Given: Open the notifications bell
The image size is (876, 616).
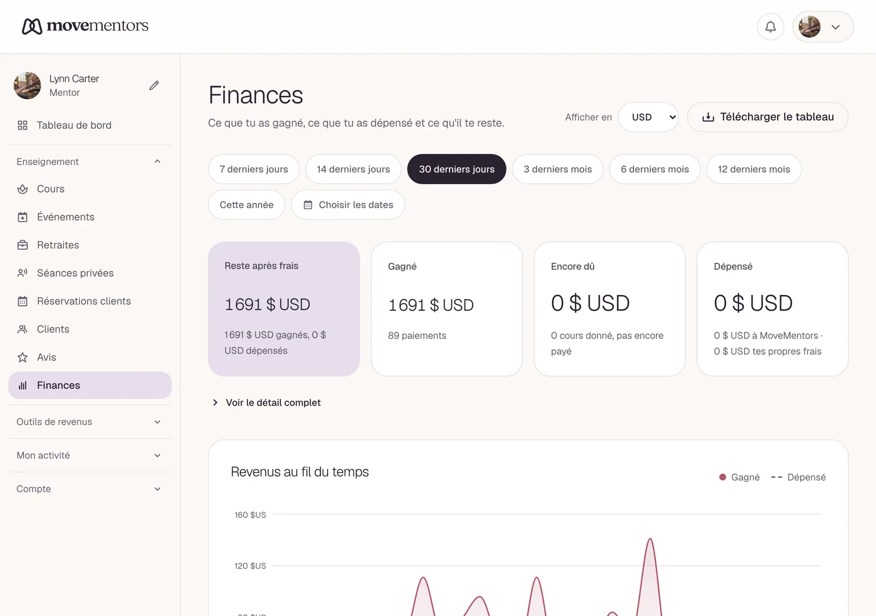Looking at the screenshot, I should point(770,27).
